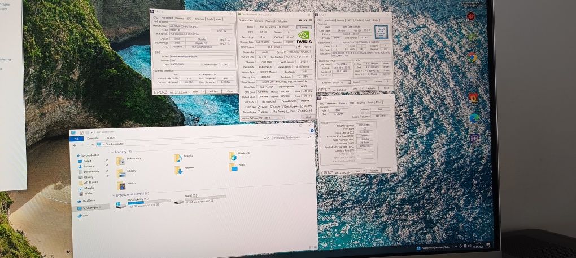Click the Explorer up-one-level arrow
576x258 pixels.
pos(93,145)
